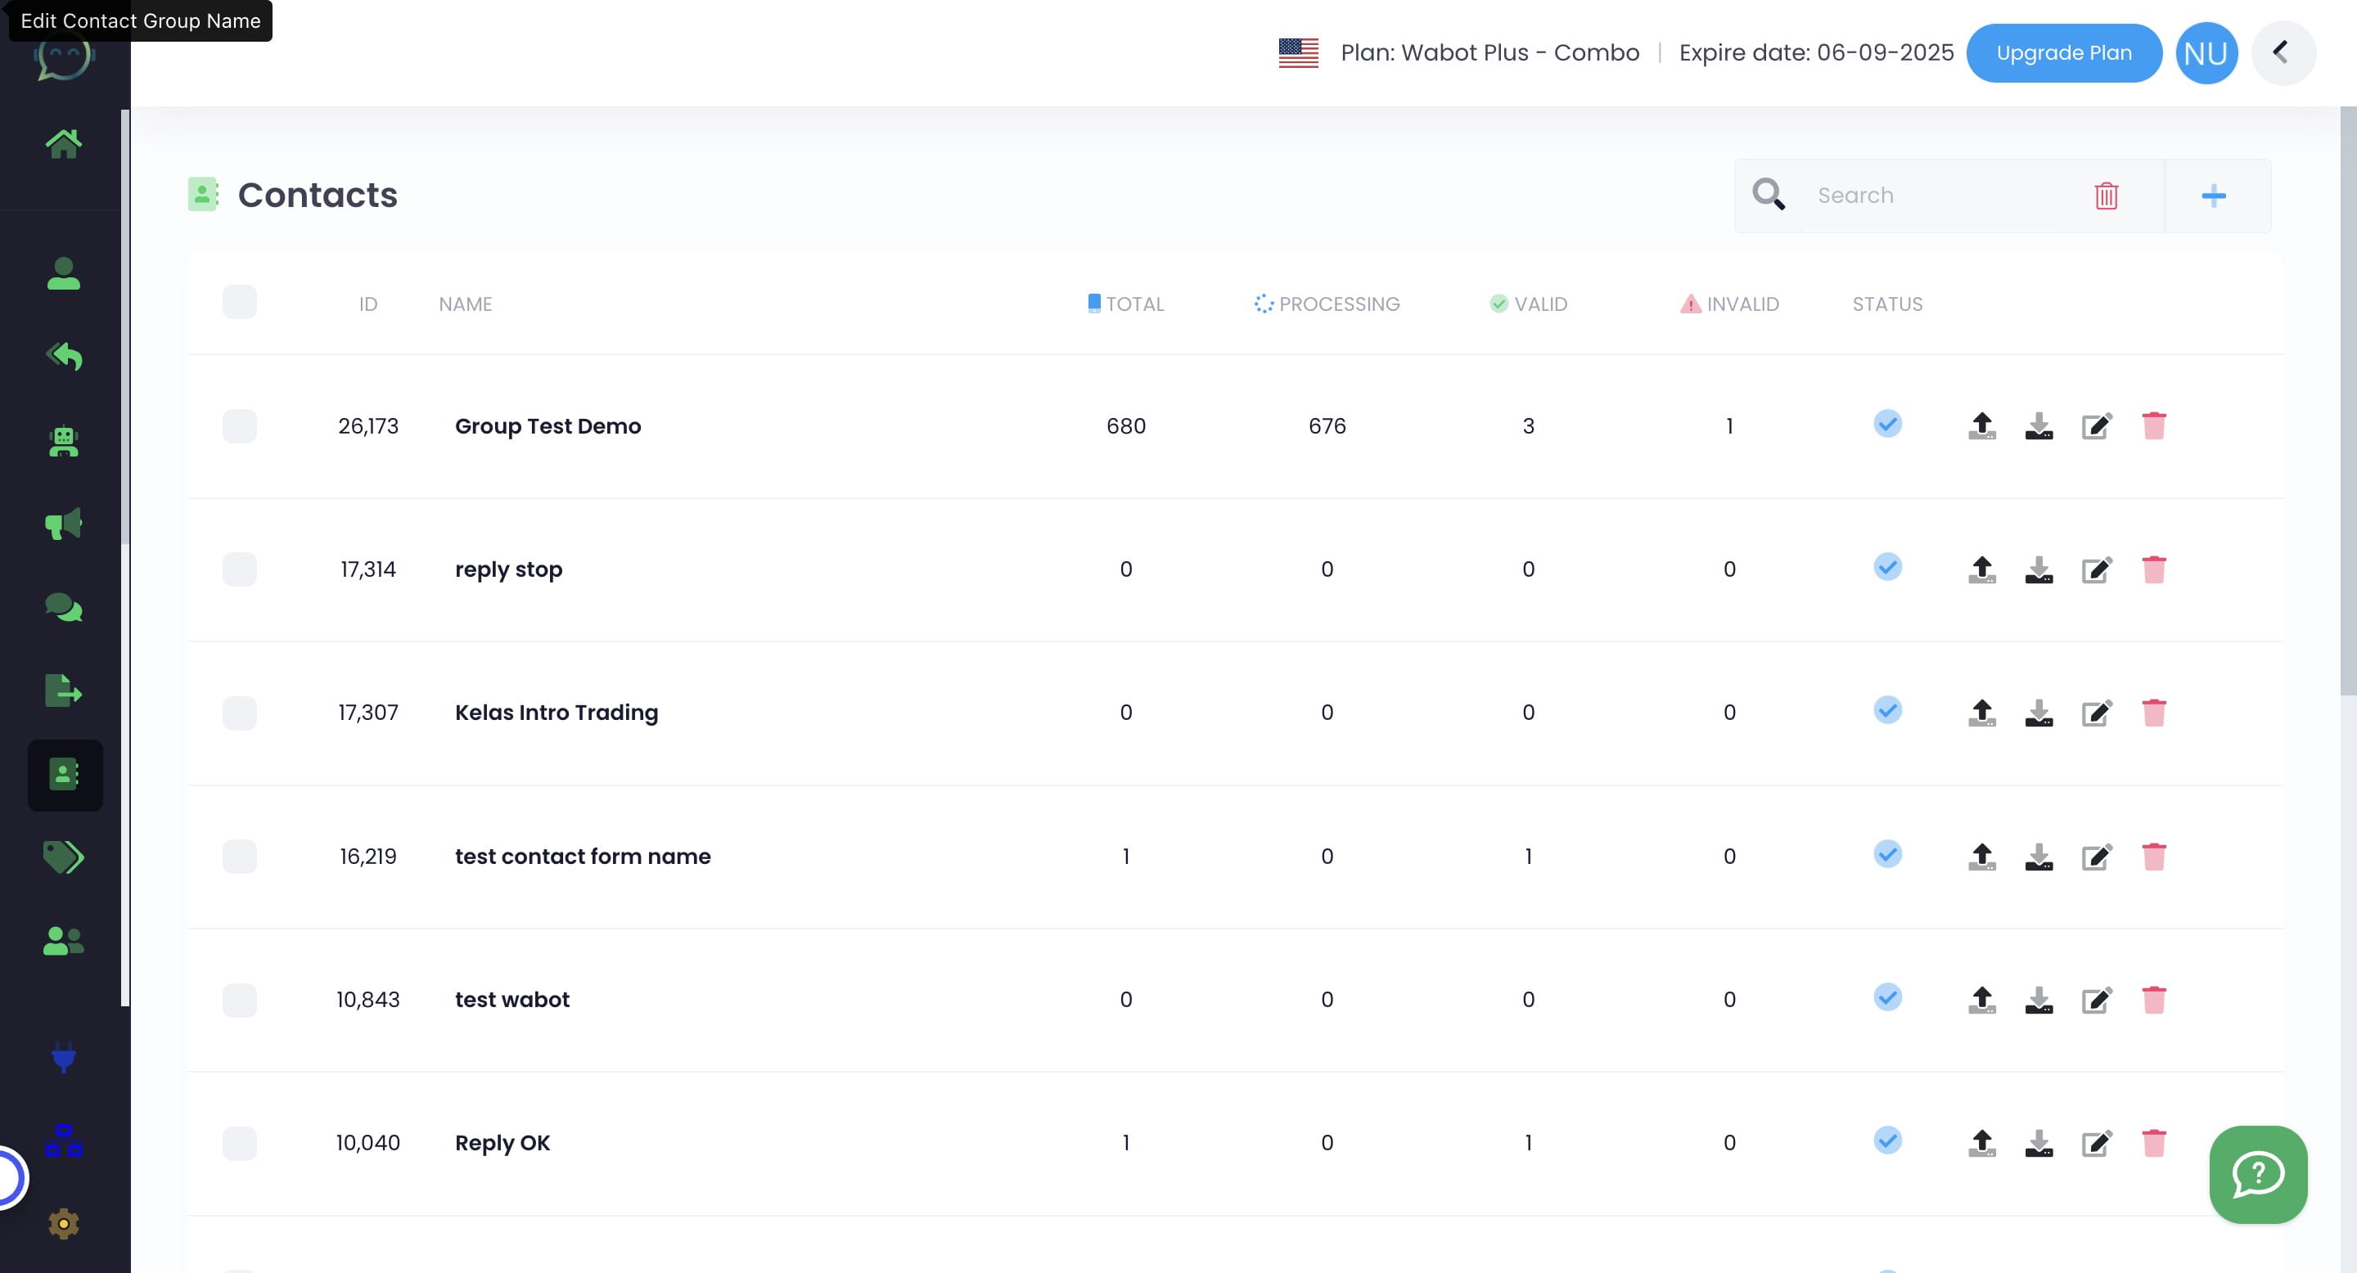Viewport: 2357px width, 1273px height.
Task: Open the US flag language selector
Action: point(1298,53)
